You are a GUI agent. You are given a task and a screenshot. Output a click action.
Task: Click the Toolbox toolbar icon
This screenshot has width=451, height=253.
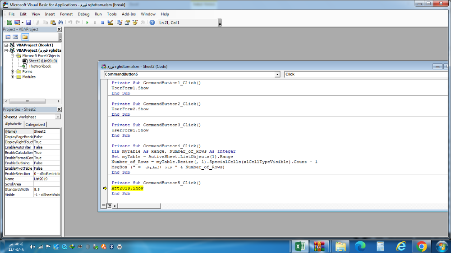point(143,23)
